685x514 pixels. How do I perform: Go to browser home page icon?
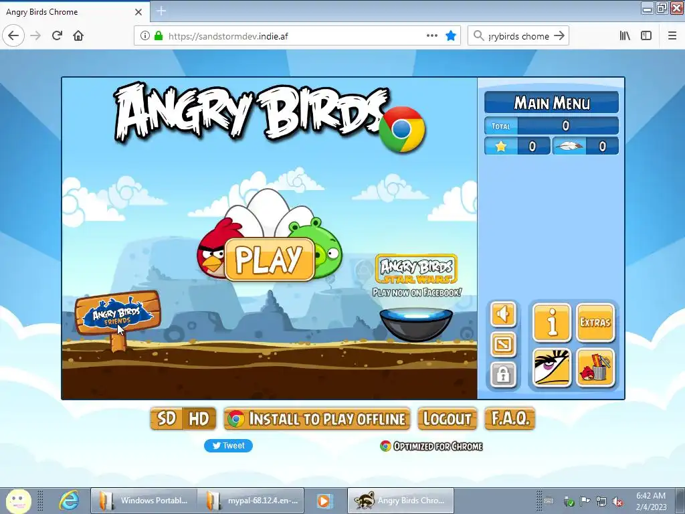tap(78, 36)
